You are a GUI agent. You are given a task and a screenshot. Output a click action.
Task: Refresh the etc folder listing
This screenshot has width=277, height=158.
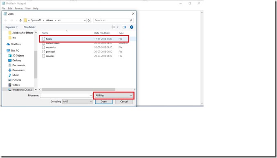pyautogui.click(x=89, y=20)
